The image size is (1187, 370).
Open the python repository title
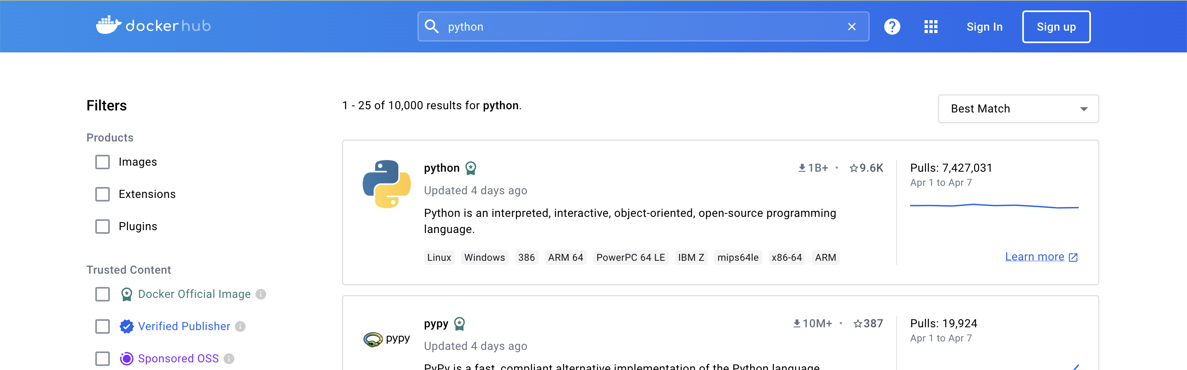[441, 168]
